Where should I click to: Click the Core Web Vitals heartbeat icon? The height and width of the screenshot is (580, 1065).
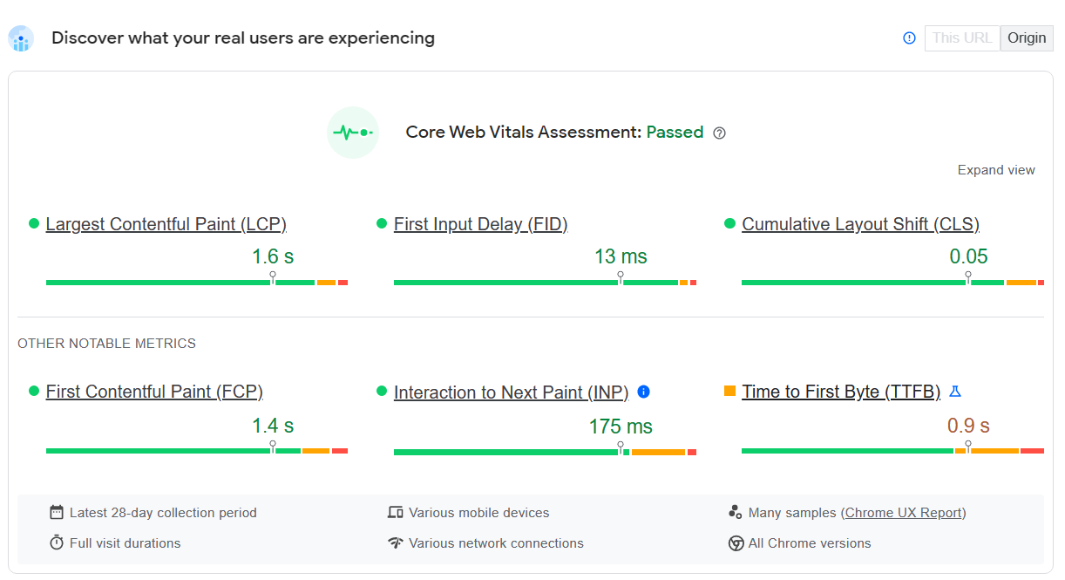pos(352,132)
